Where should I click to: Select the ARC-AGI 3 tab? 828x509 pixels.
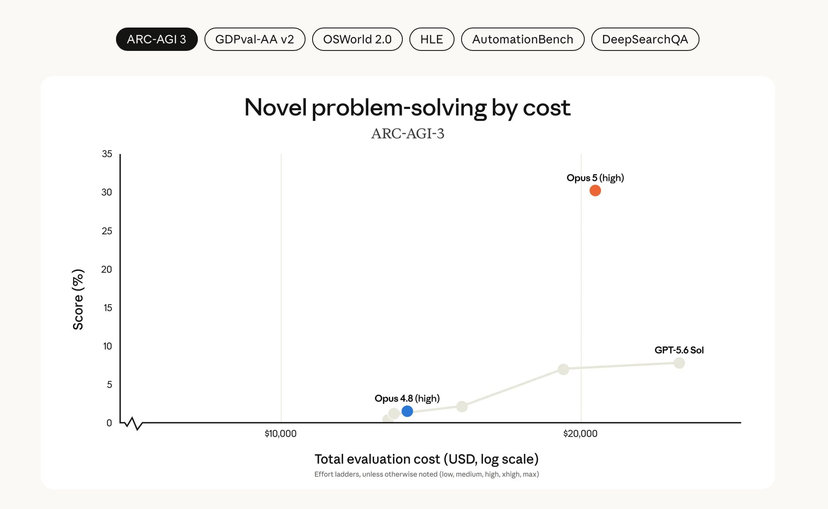157,39
